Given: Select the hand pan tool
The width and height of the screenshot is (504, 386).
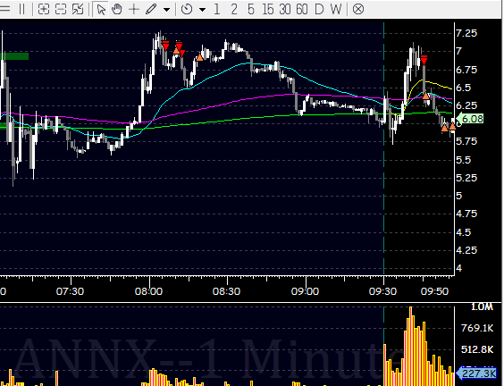Looking at the screenshot, I should (x=117, y=9).
